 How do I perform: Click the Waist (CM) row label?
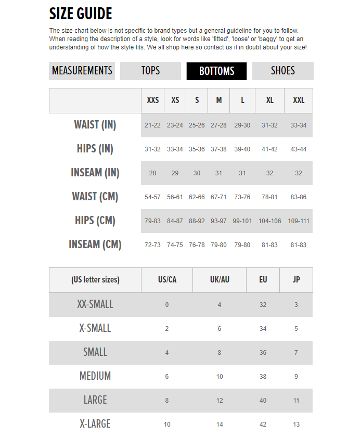pyautogui.click(x=95, y=197)
